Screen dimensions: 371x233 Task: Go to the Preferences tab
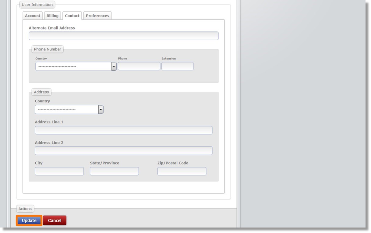pos(97,16)
